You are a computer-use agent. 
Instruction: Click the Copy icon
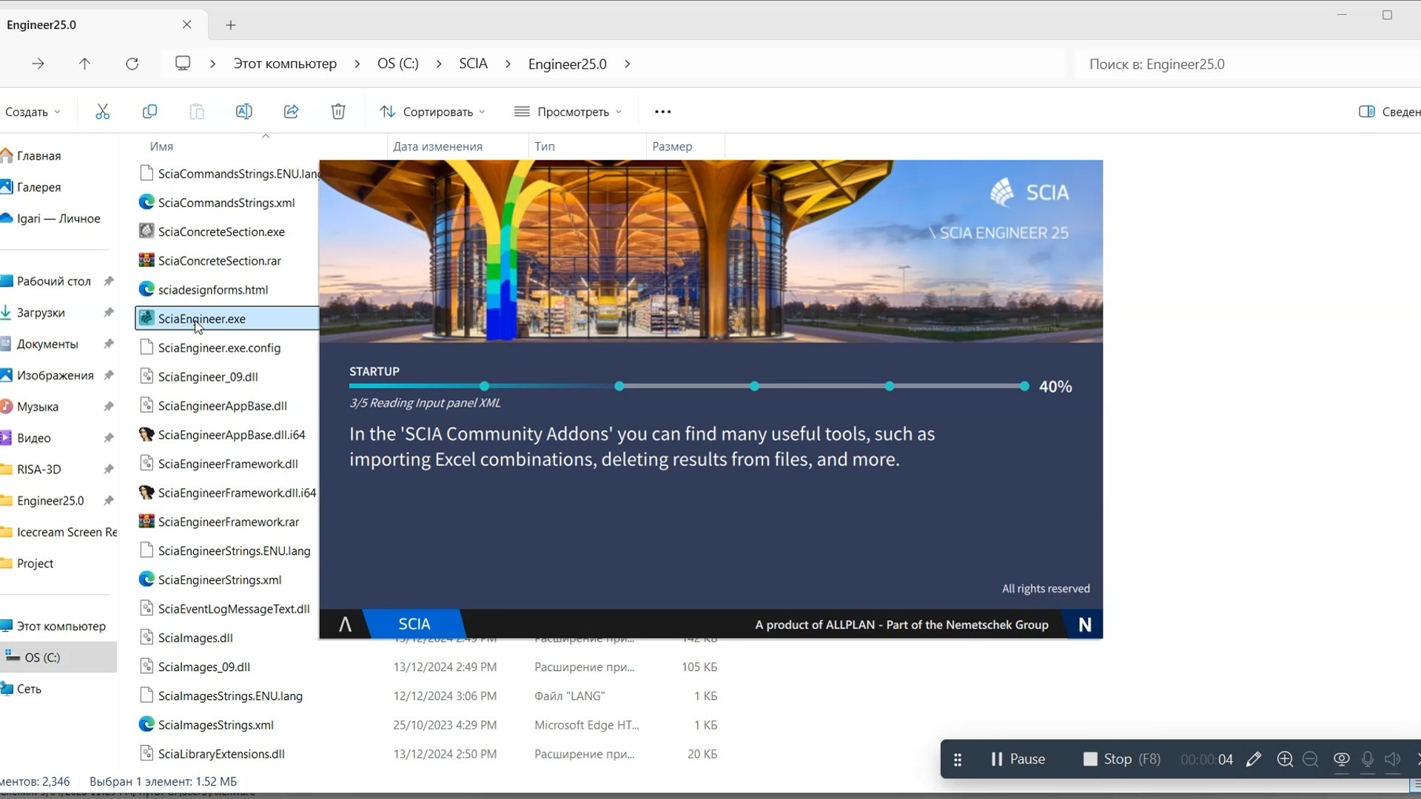(150, 111)
